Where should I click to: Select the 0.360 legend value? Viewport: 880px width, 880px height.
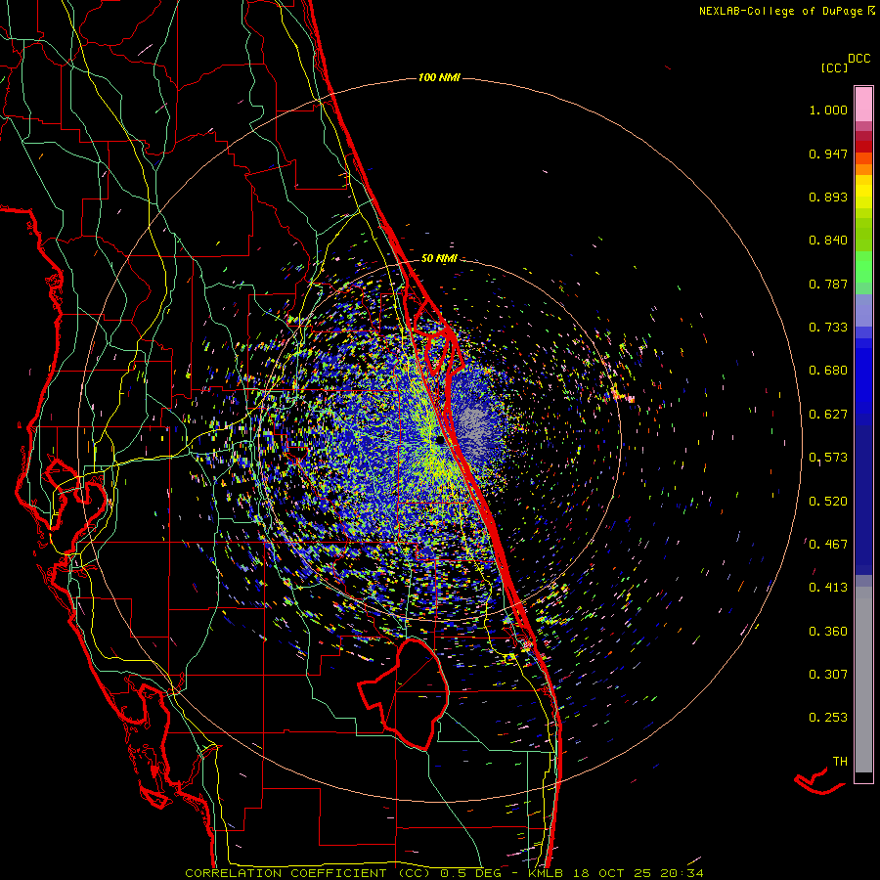click(828, 632)
